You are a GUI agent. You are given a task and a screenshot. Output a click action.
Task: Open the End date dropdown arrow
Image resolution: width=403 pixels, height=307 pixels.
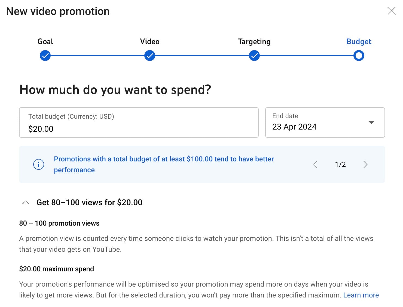372,122
